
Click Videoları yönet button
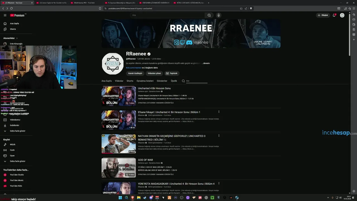154,73
